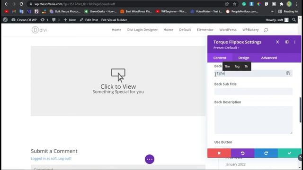Open the Howdy, soft account menu
303x170 pixels.
(x=277, y=20)
